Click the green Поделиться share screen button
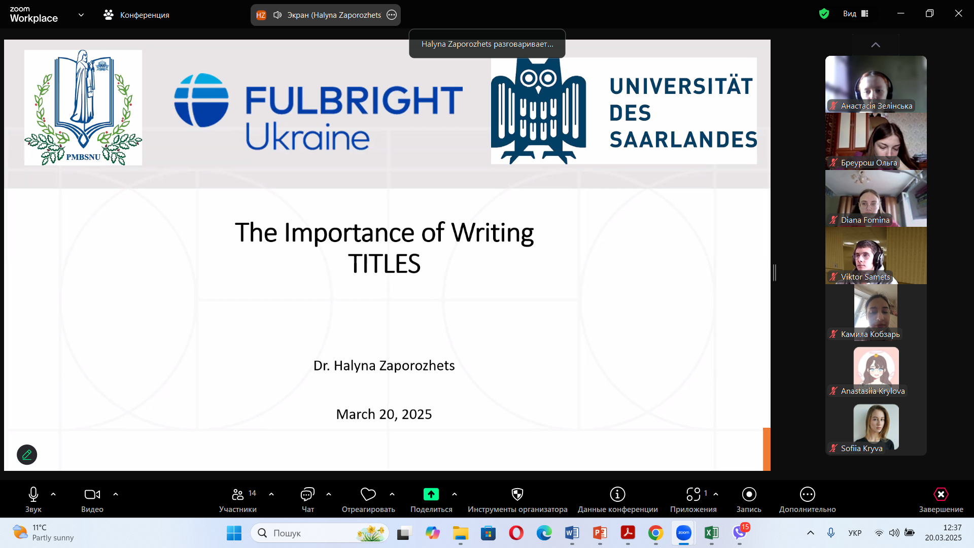Screen dimensions: 974x548 point(431,500)
